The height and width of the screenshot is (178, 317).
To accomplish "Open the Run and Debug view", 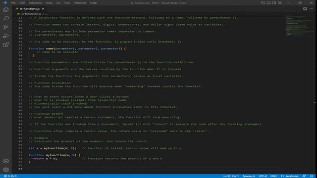I will pos(6,36).
